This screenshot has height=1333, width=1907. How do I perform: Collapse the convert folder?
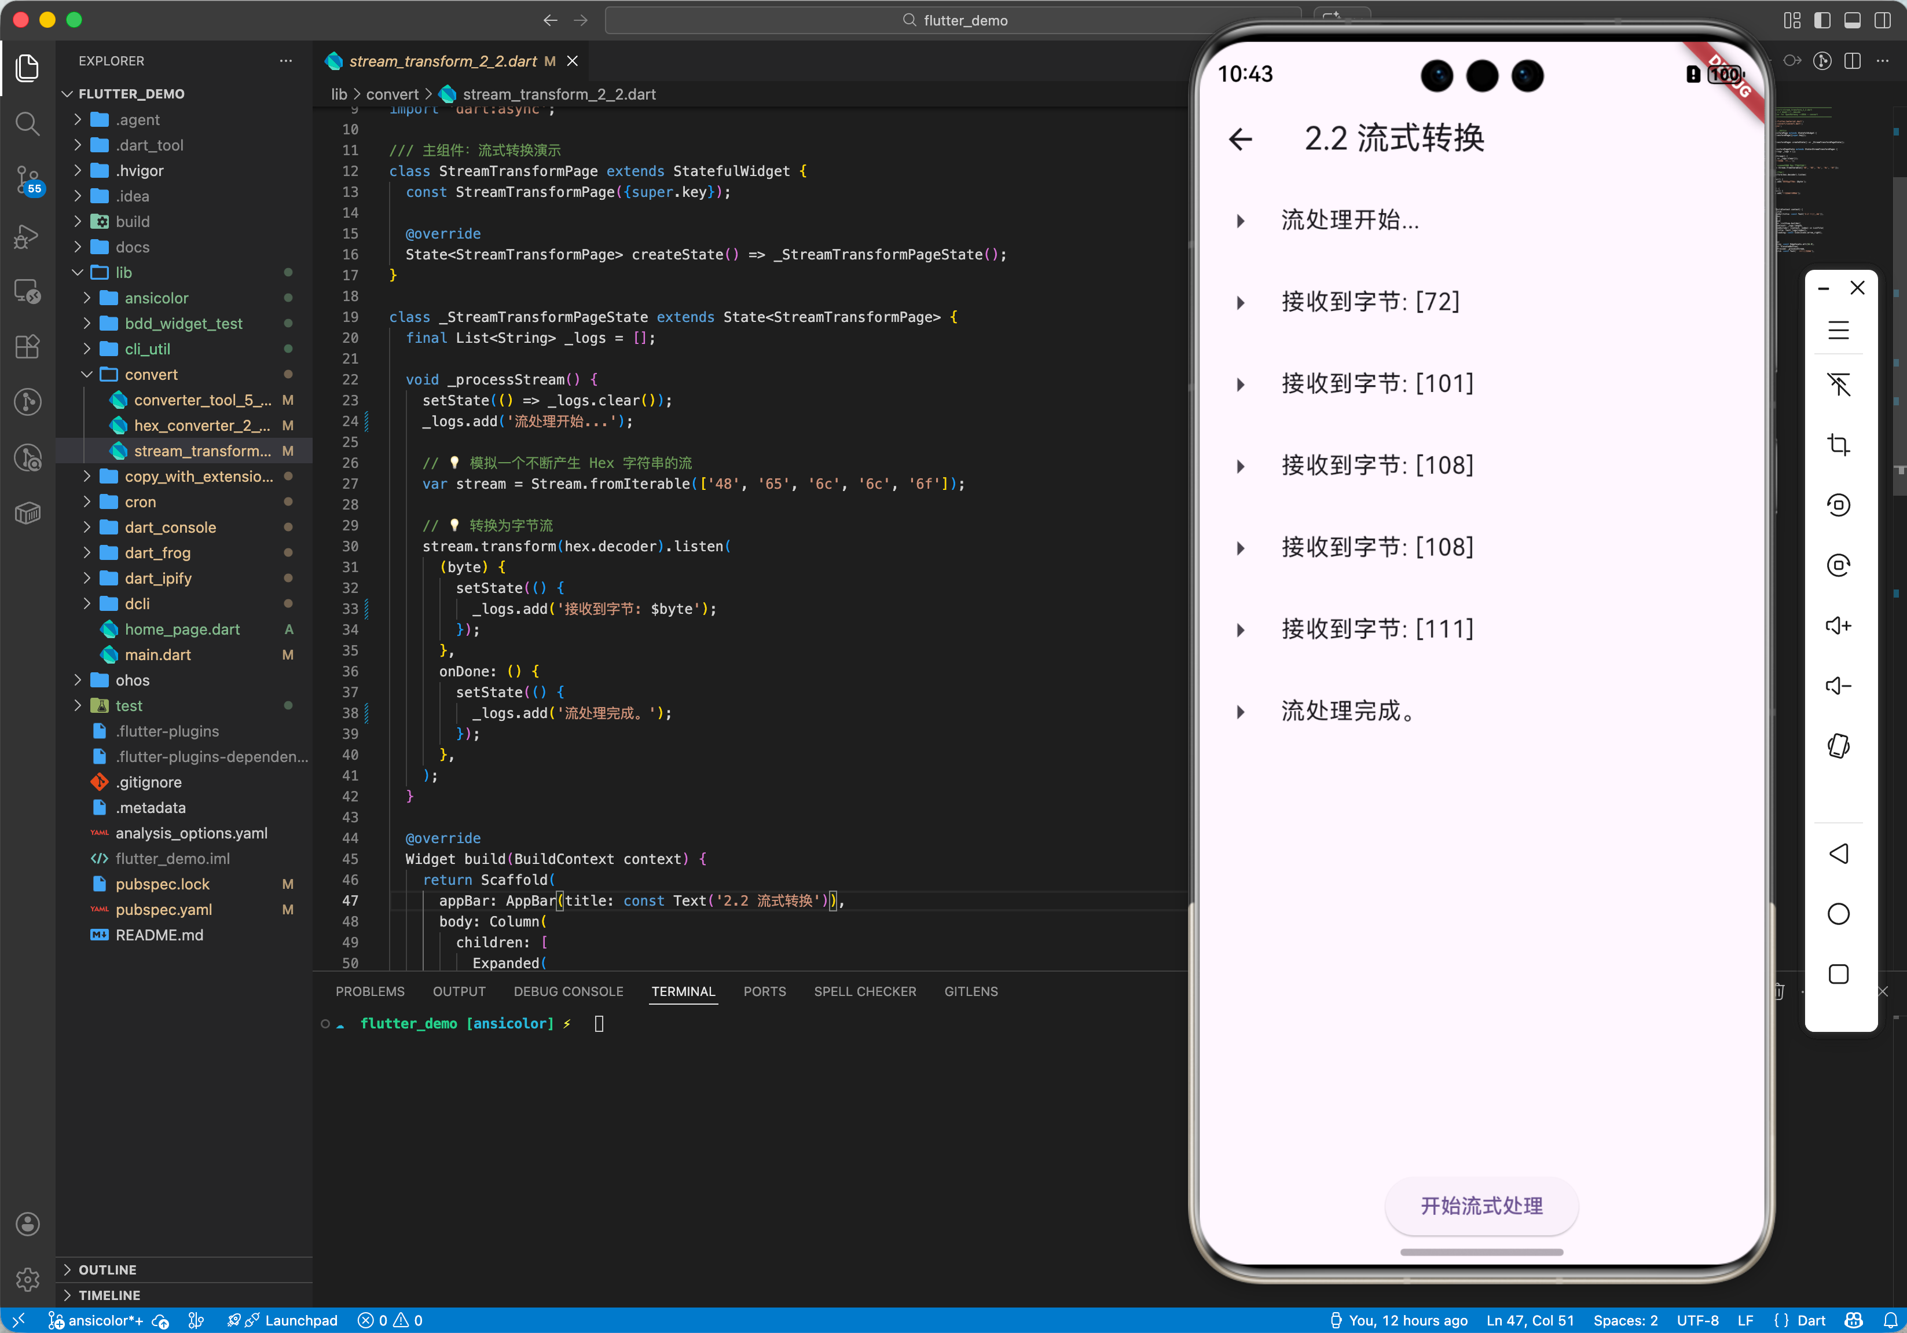(184, 375)
